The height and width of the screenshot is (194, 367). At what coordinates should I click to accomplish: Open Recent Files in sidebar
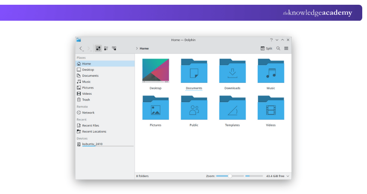(90, 125)
